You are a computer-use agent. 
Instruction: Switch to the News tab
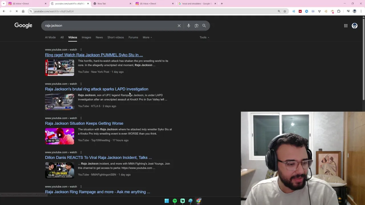click(99, 37)
